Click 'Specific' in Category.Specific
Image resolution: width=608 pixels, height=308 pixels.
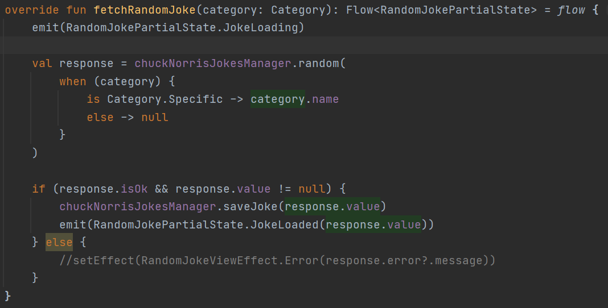coord(196,99)
